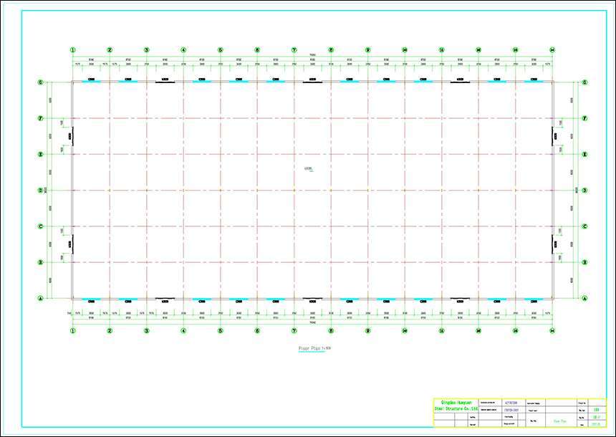Select the elevation label at the plan center
The height and width of the screenshot is (437, 616).
click(x=309, y=170)
